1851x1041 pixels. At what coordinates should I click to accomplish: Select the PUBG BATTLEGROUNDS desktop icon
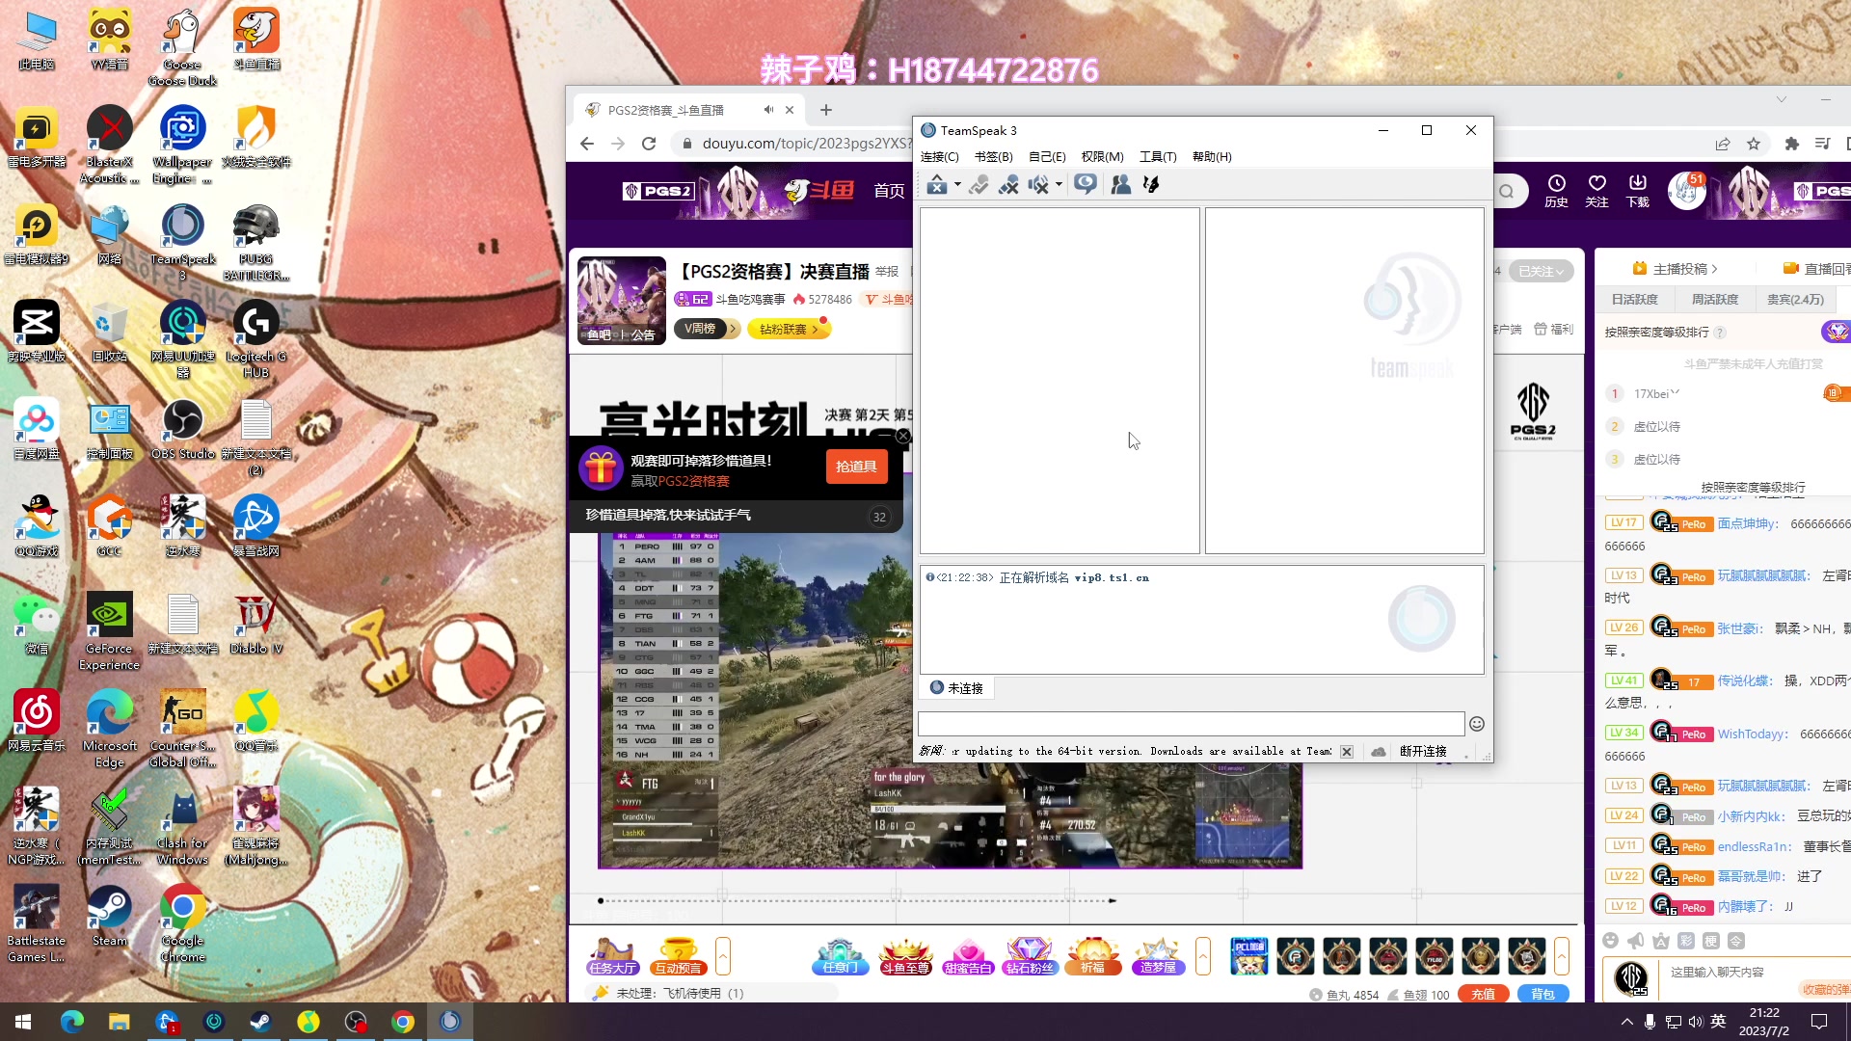tap(255, 243)
